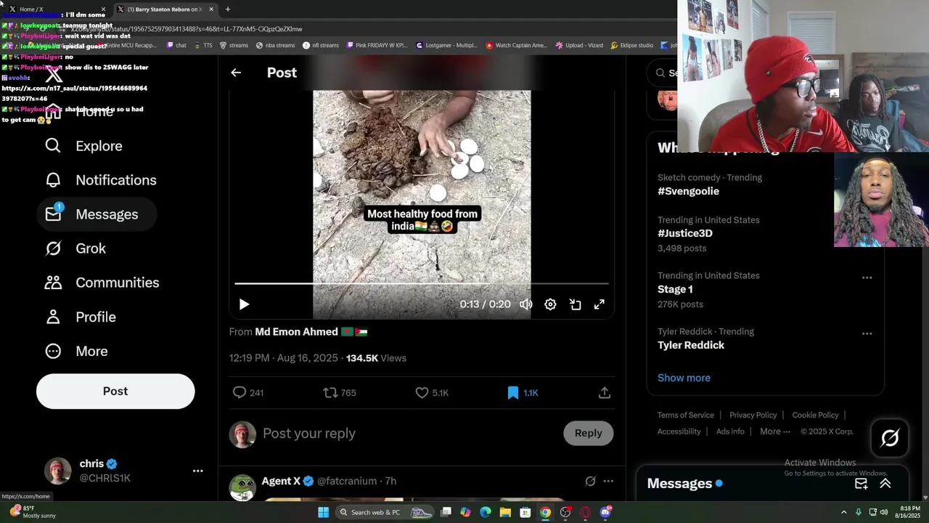929x523 pixels.
Task: Open Agent X's profile name
Action: tap(281, 482)
